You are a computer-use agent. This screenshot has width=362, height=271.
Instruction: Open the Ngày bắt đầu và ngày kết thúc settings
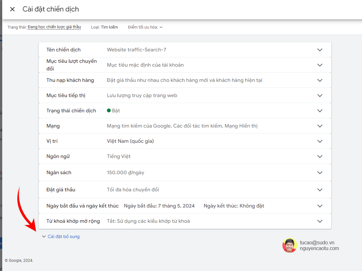click(x=320, y=206)
